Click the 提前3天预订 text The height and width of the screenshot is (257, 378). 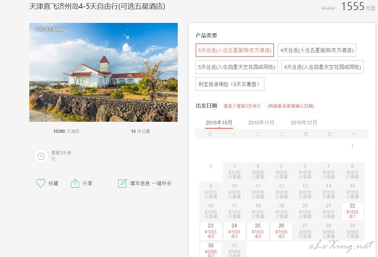pyautogui.click(x=61, y=156)
